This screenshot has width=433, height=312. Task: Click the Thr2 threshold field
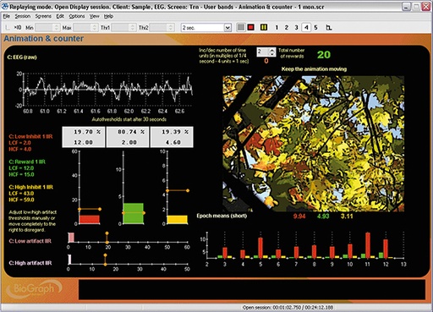coord(158,27)
